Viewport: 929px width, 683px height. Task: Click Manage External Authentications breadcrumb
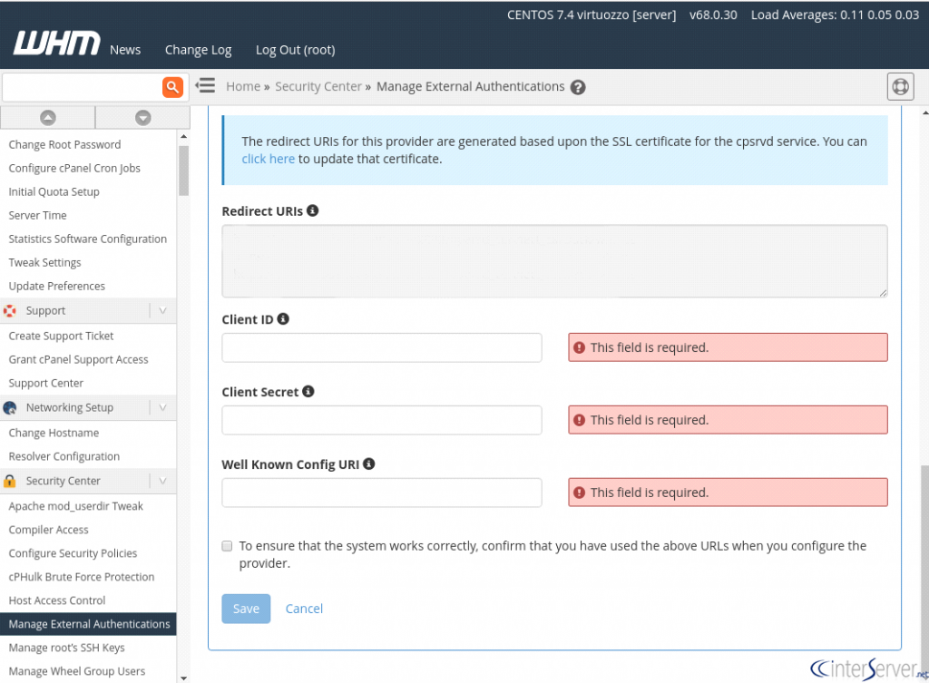471,86
